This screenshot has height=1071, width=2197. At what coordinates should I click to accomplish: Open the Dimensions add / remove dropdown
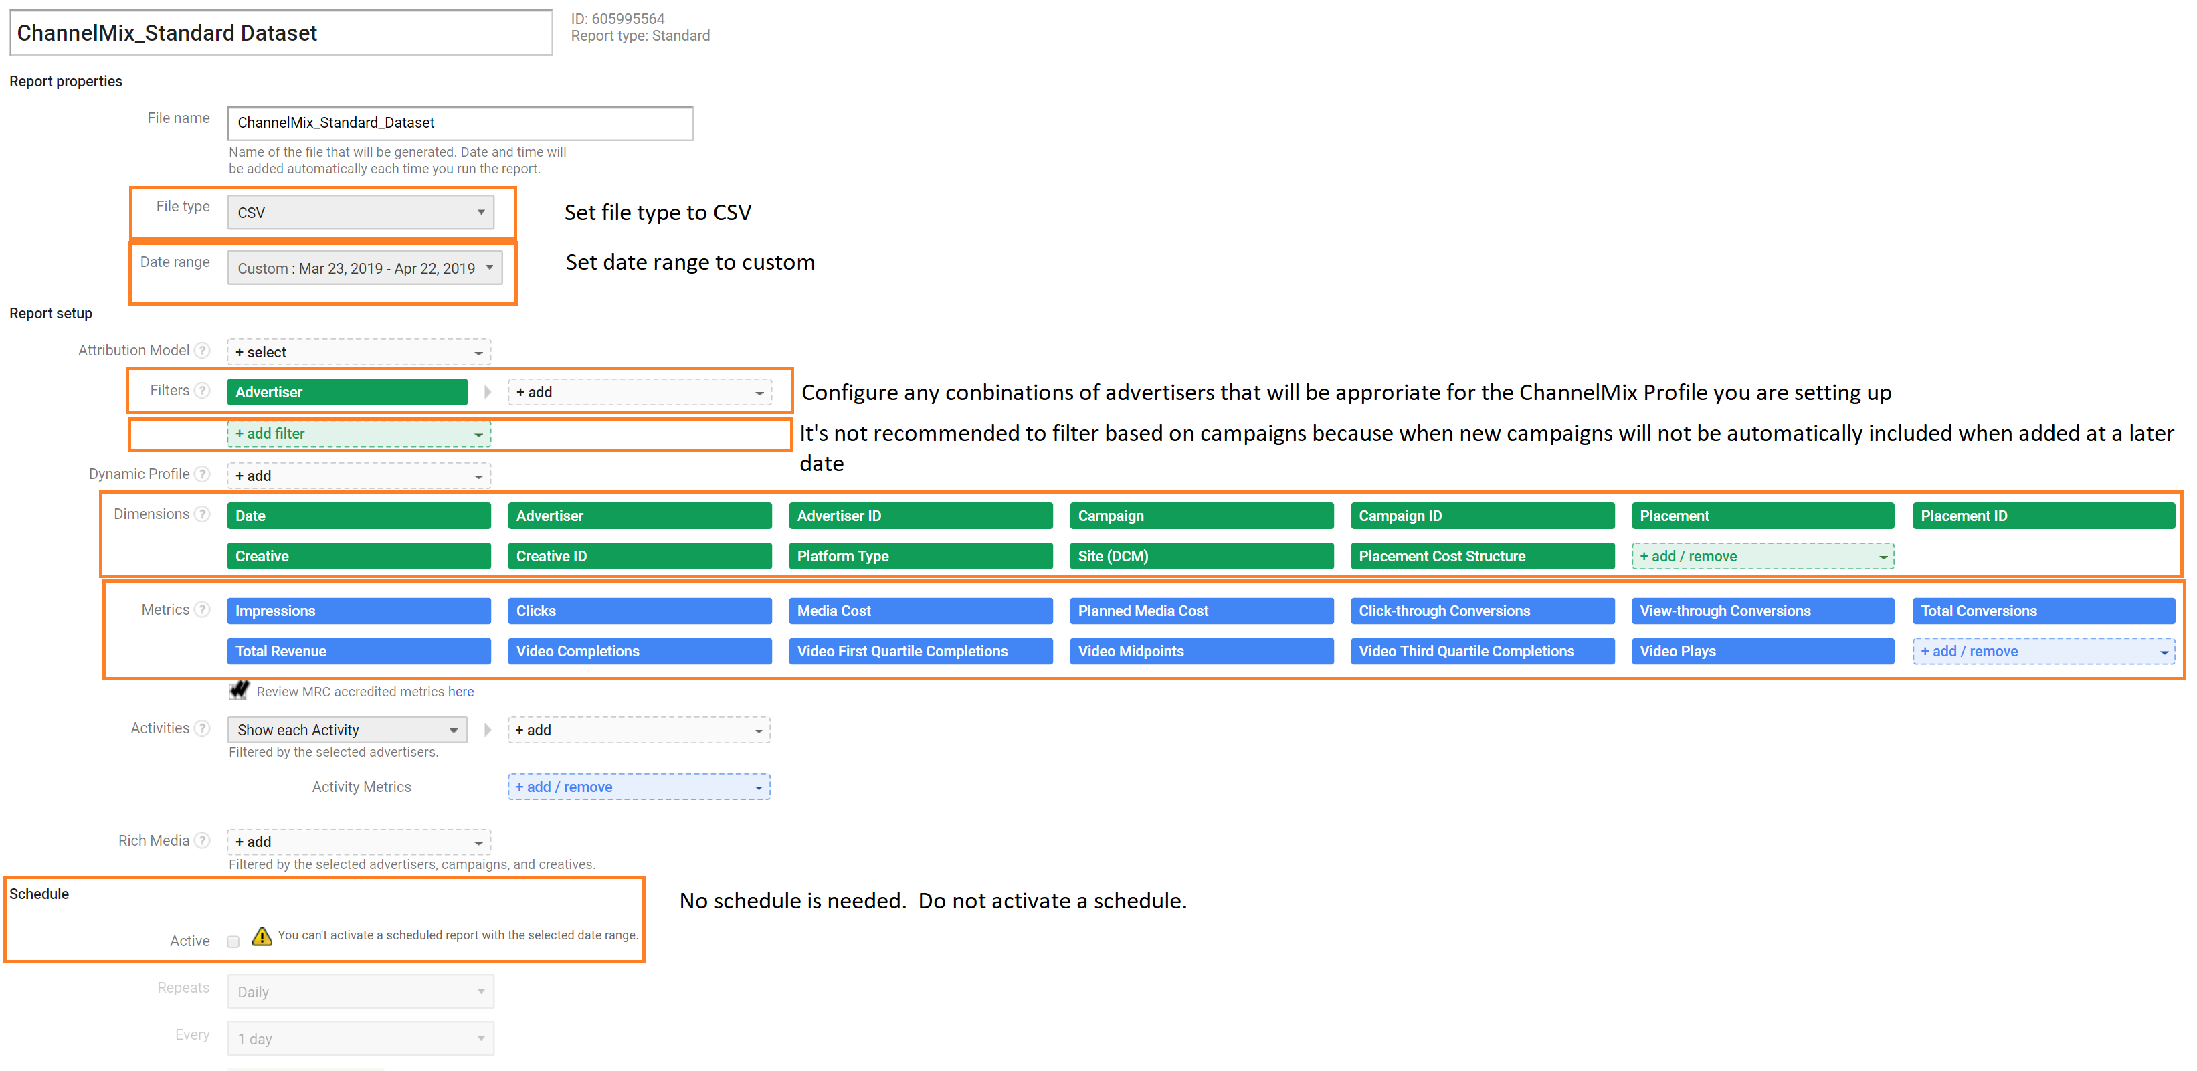[x=1763, y=556]
